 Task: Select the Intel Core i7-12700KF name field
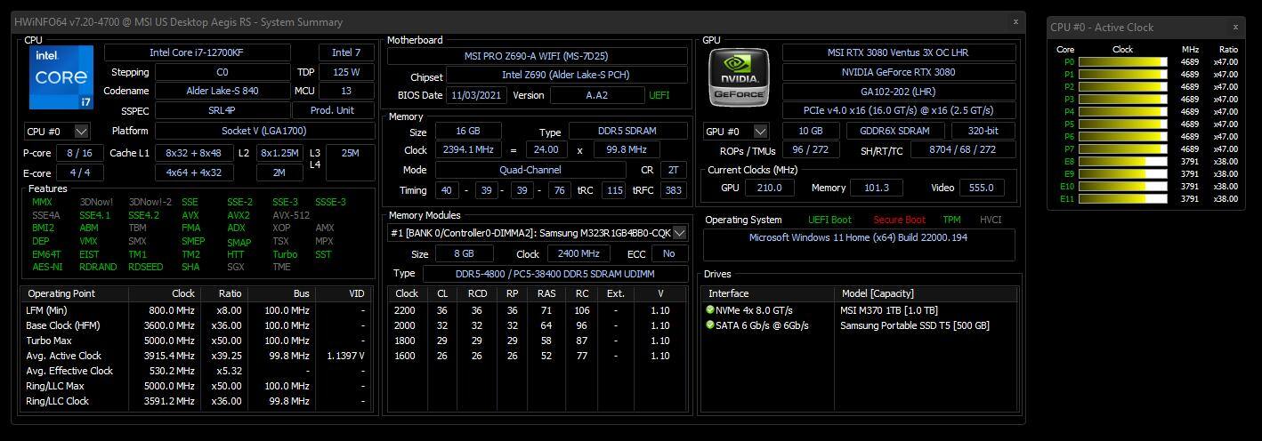coord(197,52)
